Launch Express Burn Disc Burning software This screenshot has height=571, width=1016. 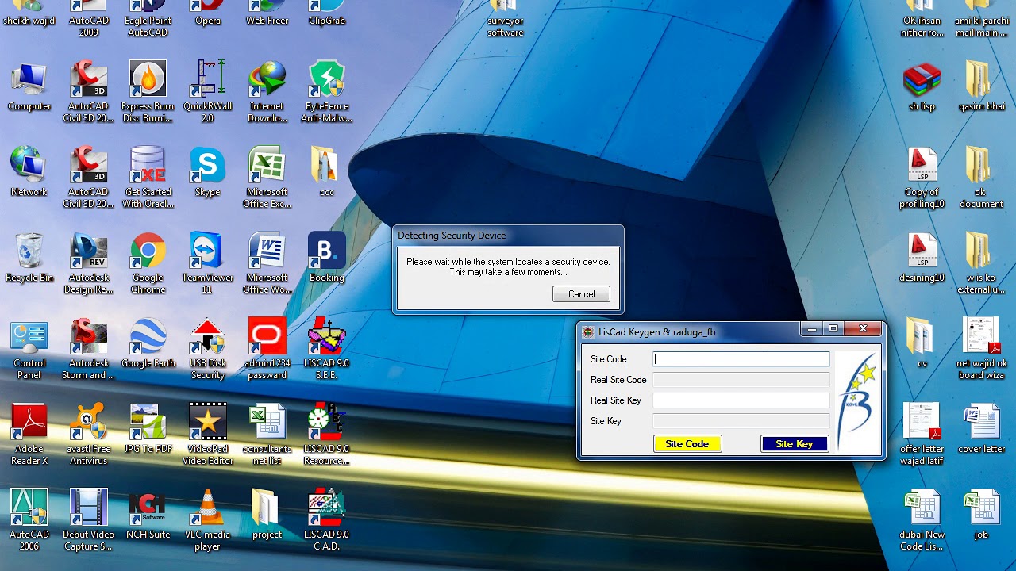tap(148, 92)
